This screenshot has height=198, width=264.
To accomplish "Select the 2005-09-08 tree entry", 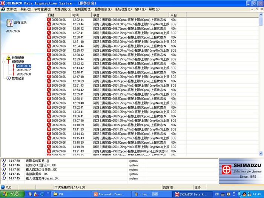I will [x=23, y=74].
